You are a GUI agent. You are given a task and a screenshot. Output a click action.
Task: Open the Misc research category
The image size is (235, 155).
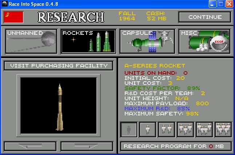pos(204,41)
